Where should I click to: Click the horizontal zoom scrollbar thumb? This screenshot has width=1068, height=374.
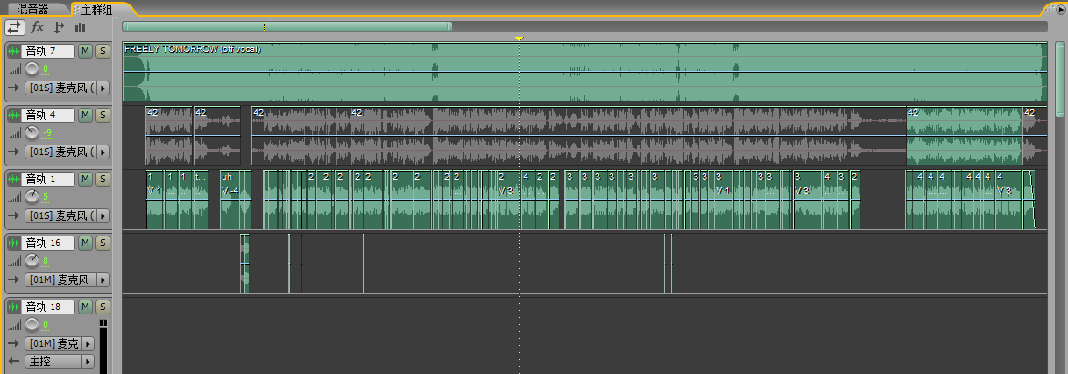click(x=287, y=26)
